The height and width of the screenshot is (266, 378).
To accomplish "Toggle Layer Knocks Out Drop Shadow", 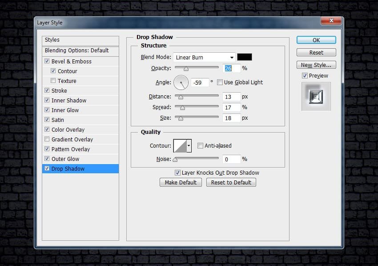I will [177, 173].
